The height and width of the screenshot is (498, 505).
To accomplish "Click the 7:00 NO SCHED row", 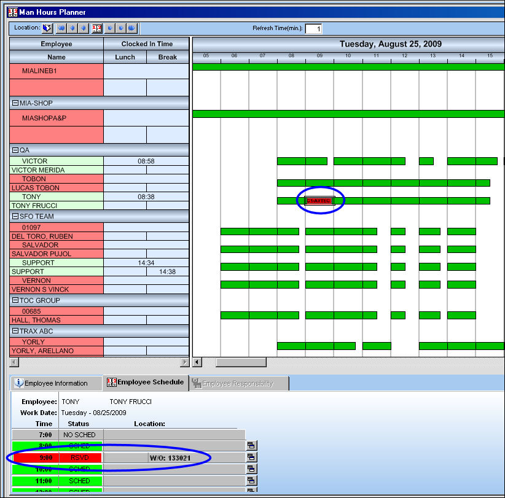I will [x=128, y=435].
